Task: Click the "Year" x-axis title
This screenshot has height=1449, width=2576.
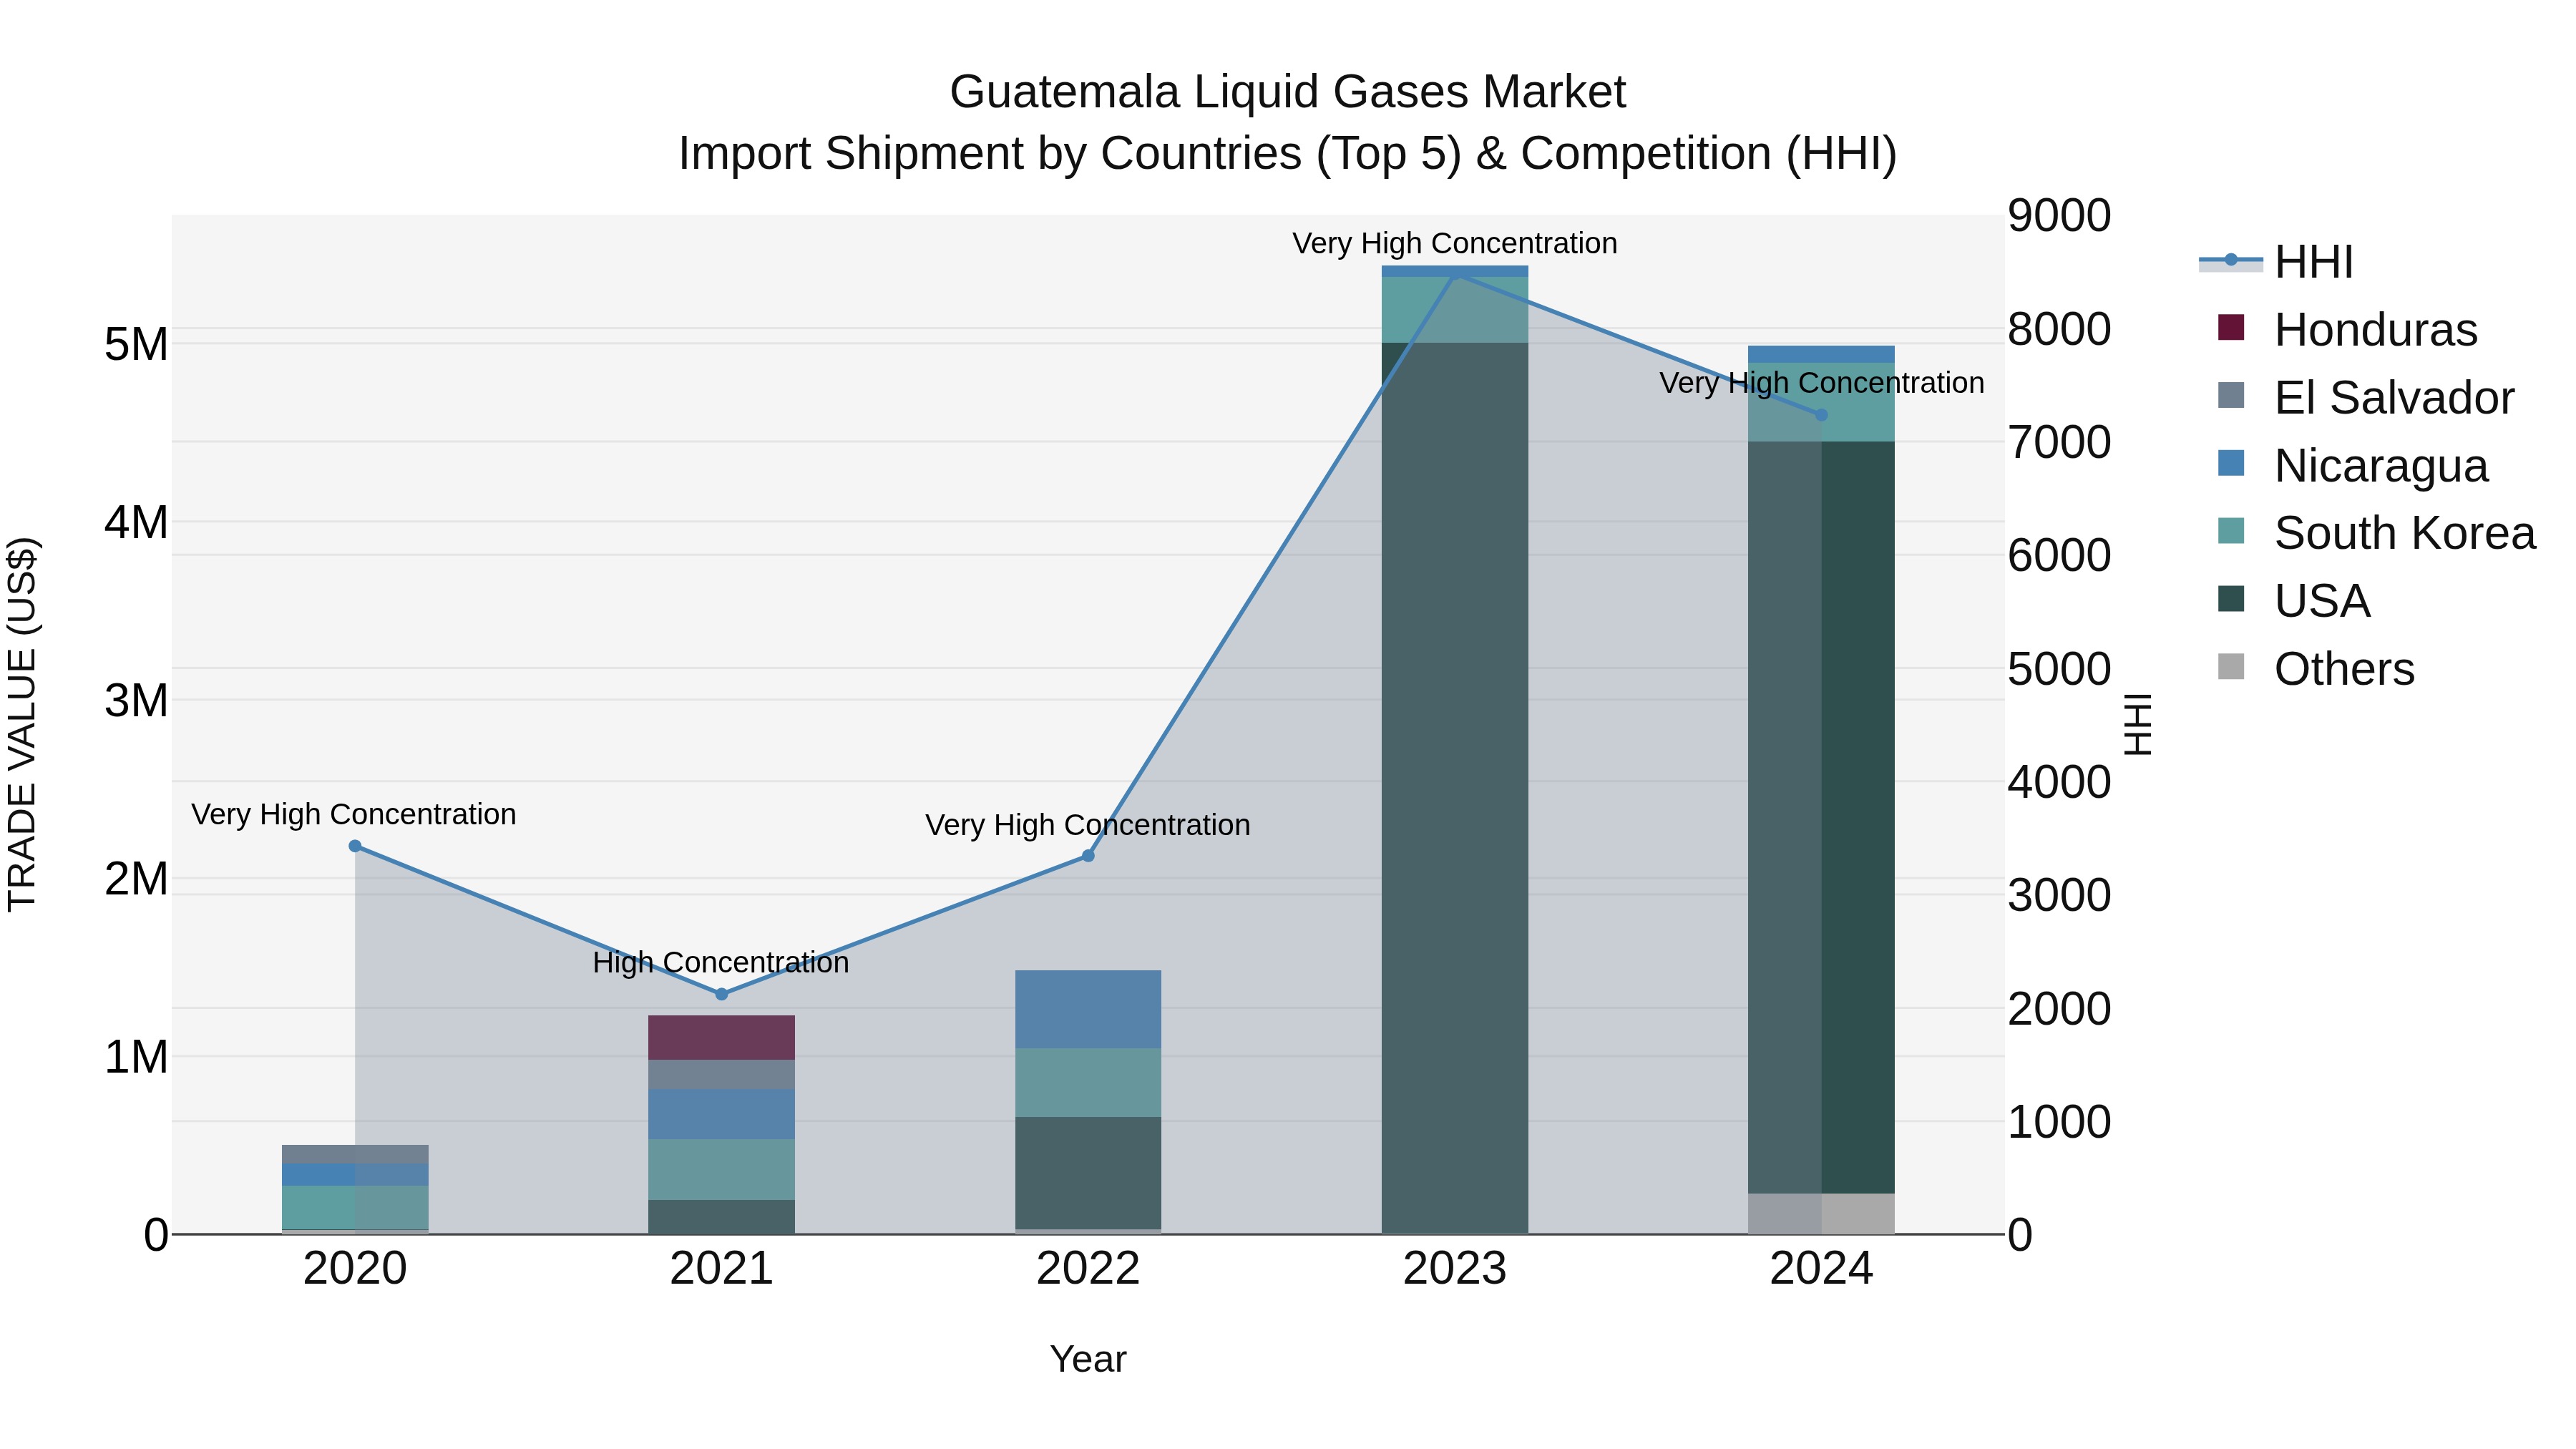Action: point(1088,1360)
